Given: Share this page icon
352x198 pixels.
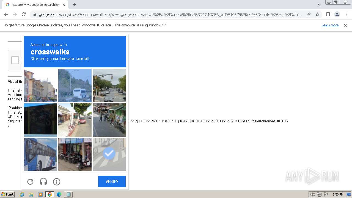Looking at the screenshot, I should [x=309, y=14].
